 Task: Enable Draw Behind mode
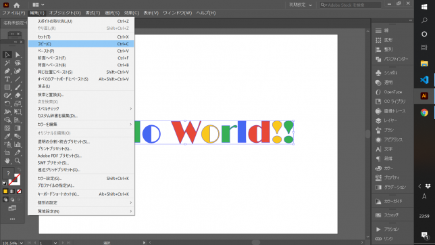coord(12,200)
